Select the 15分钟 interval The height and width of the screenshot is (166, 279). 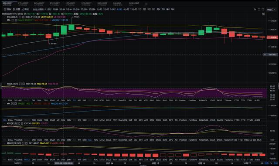(x=84, y=9)
